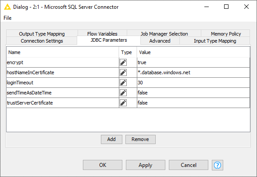Confirm the dialog with OK

(103, 165)
